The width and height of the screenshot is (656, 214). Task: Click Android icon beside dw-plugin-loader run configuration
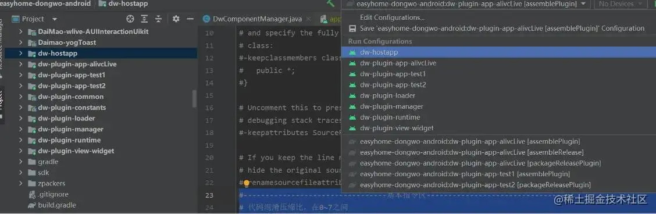click(x=352, y=96)
